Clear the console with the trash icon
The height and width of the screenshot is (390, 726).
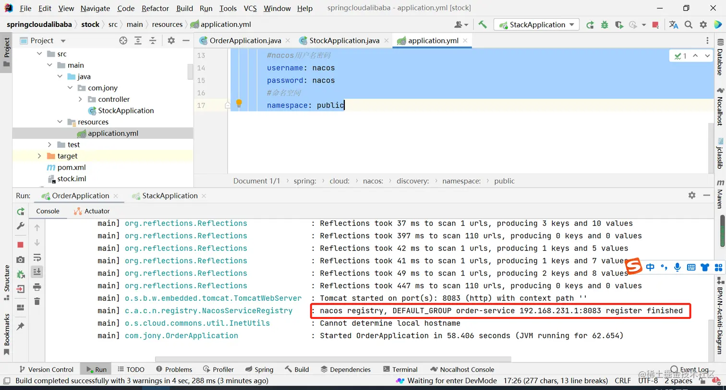tap(37, 302)
